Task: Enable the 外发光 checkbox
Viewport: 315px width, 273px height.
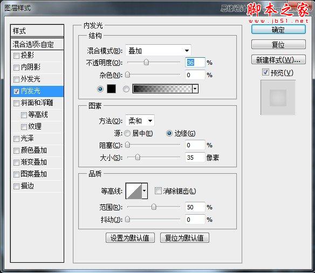Action: point(16,79)
